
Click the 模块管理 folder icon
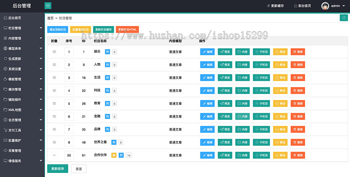(5, 89)
